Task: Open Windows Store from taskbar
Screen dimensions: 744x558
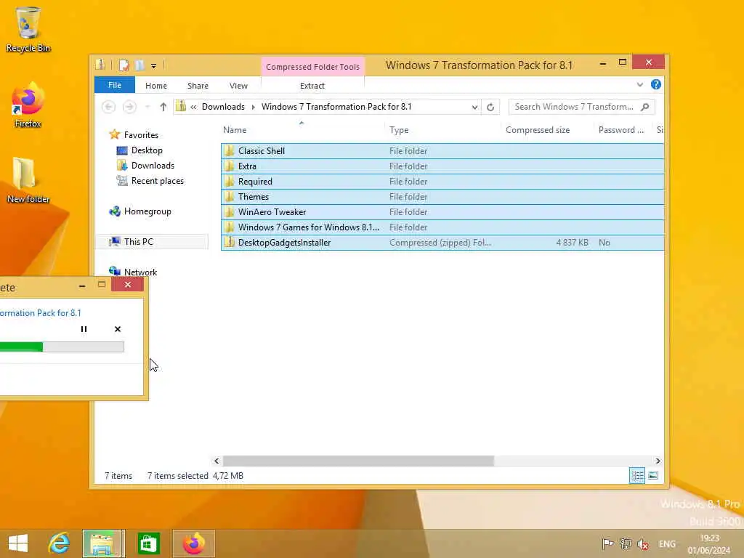Action: pyautogui.click(x=148, y=543)
